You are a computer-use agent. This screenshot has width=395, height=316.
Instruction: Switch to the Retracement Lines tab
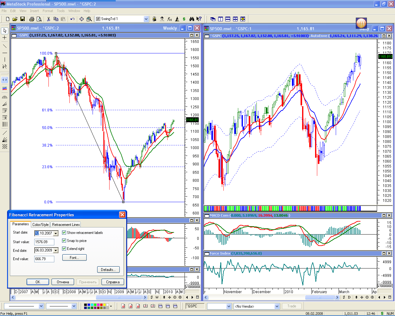coord(66,225)
